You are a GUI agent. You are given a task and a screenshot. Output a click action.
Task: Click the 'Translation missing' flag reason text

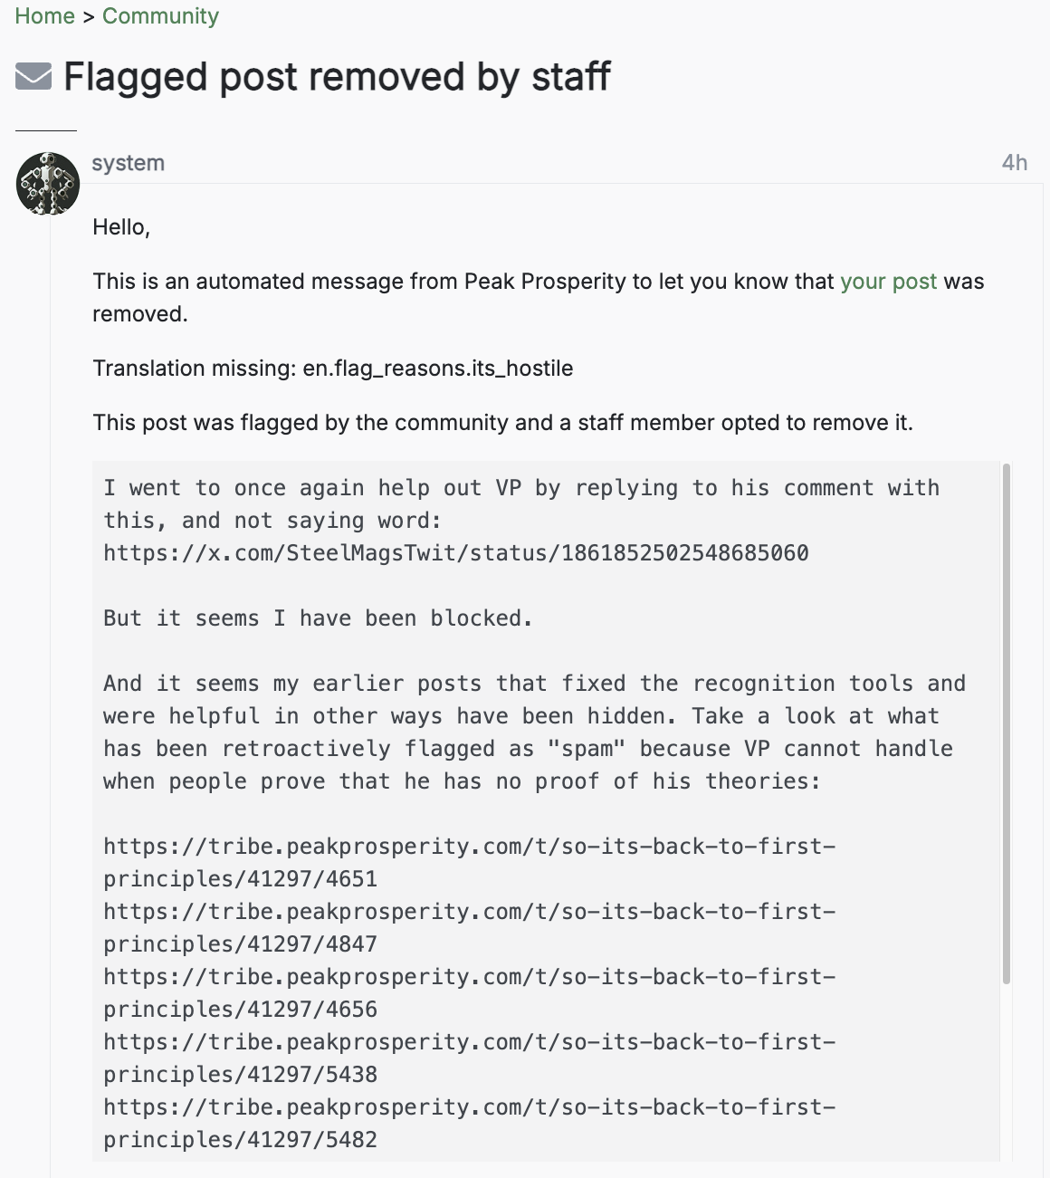click(x=333, y=369)
